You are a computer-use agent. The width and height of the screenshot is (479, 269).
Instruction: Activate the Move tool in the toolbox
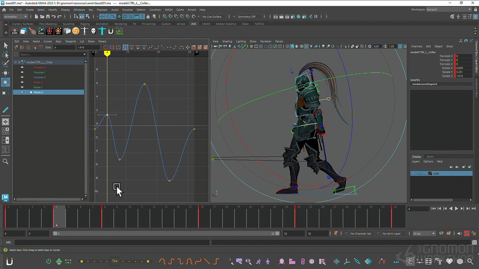[x=6, y=73]
